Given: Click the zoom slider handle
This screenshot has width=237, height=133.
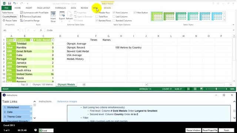Looking at the screenshot, I should coord(216,89).
